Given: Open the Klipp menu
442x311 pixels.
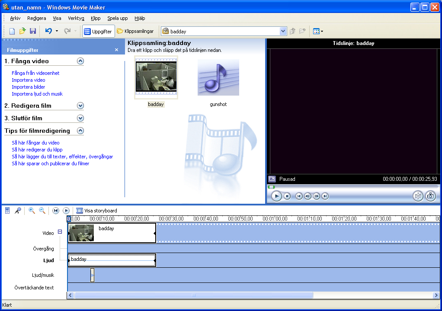Looking at the screenshot, I should 96,18.
